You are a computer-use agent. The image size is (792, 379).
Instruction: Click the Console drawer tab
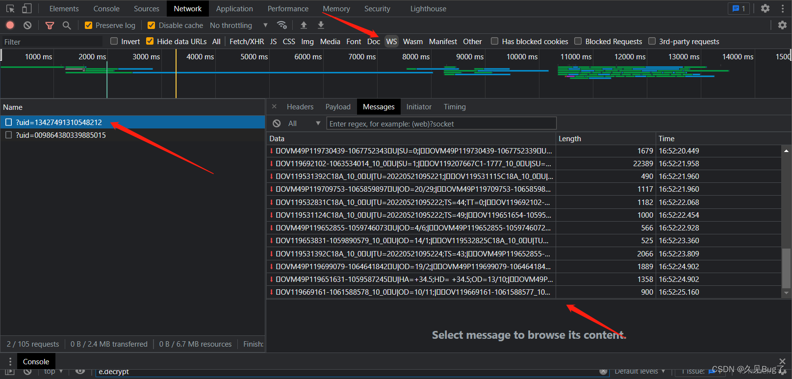tap(36, 361)
